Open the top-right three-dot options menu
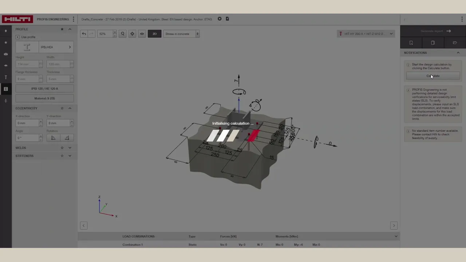This screenshot has height=262, width=466. click(x=462, y=19)
